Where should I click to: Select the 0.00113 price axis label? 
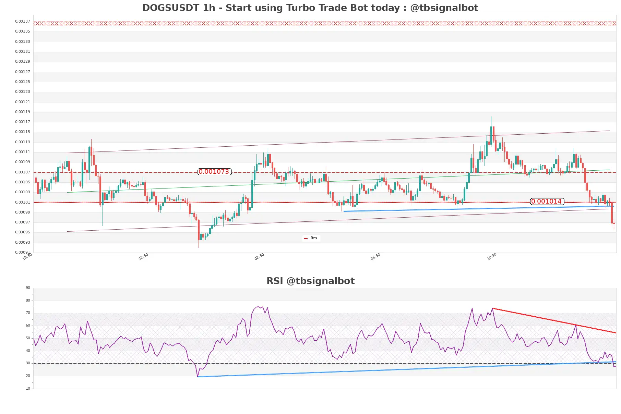coord(22,142)
